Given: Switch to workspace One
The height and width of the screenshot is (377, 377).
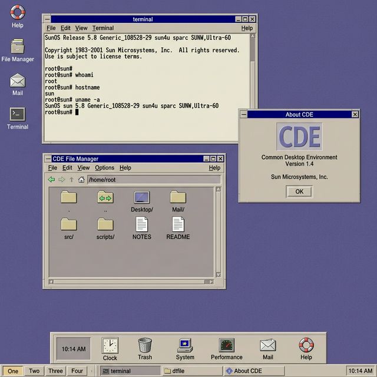Looking at the screenshot, I should (x=13, y=371).
